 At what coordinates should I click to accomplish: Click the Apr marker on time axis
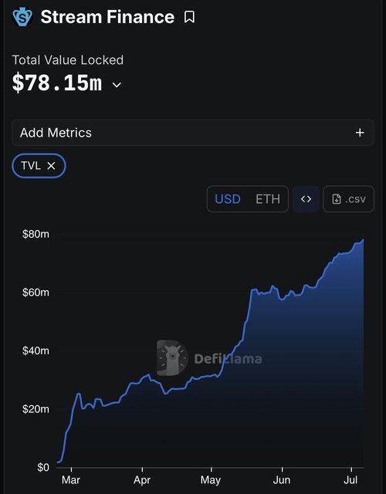click(x=142, y=480)
